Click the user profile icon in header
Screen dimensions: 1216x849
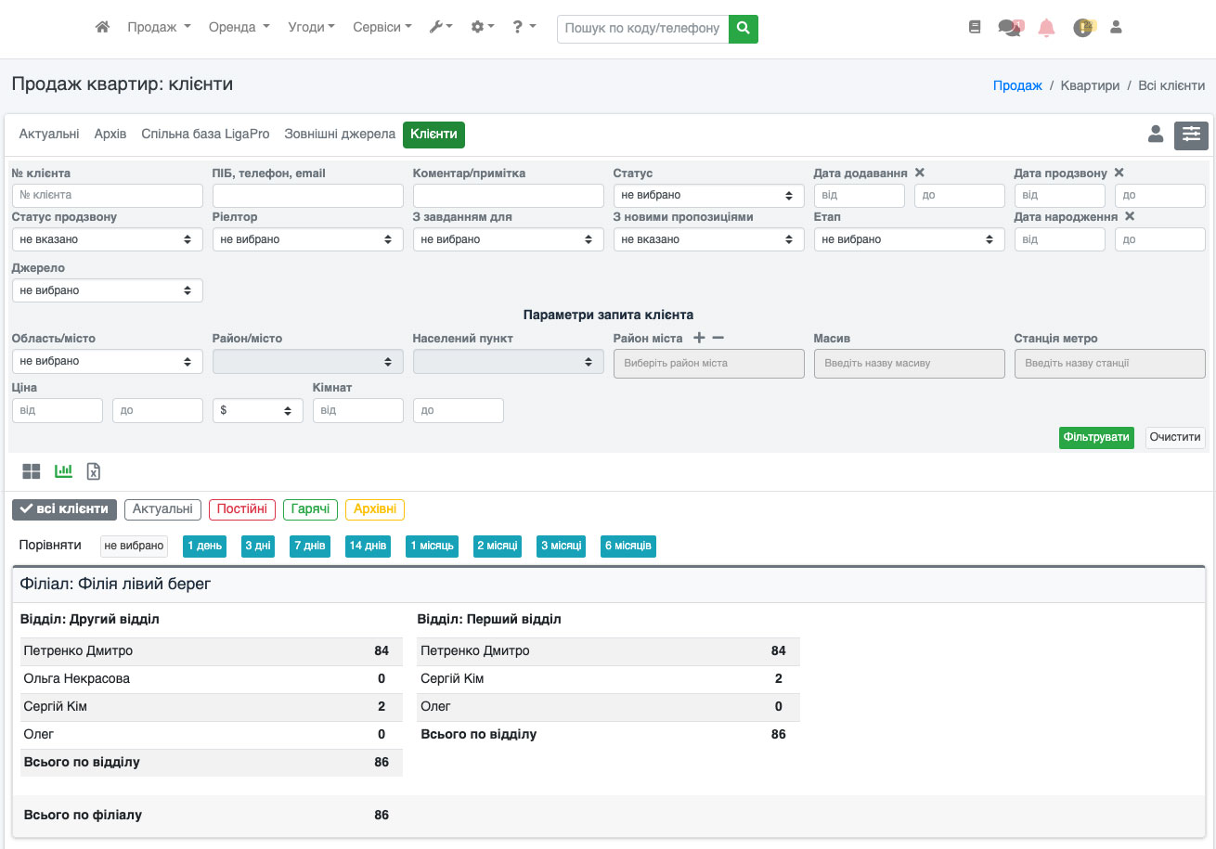1116,28
